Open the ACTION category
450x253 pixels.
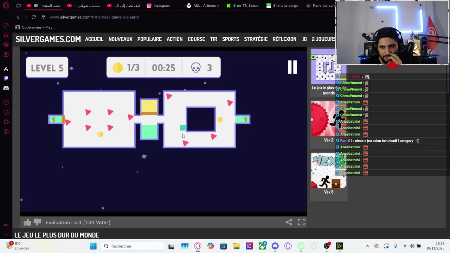(174, 39)
